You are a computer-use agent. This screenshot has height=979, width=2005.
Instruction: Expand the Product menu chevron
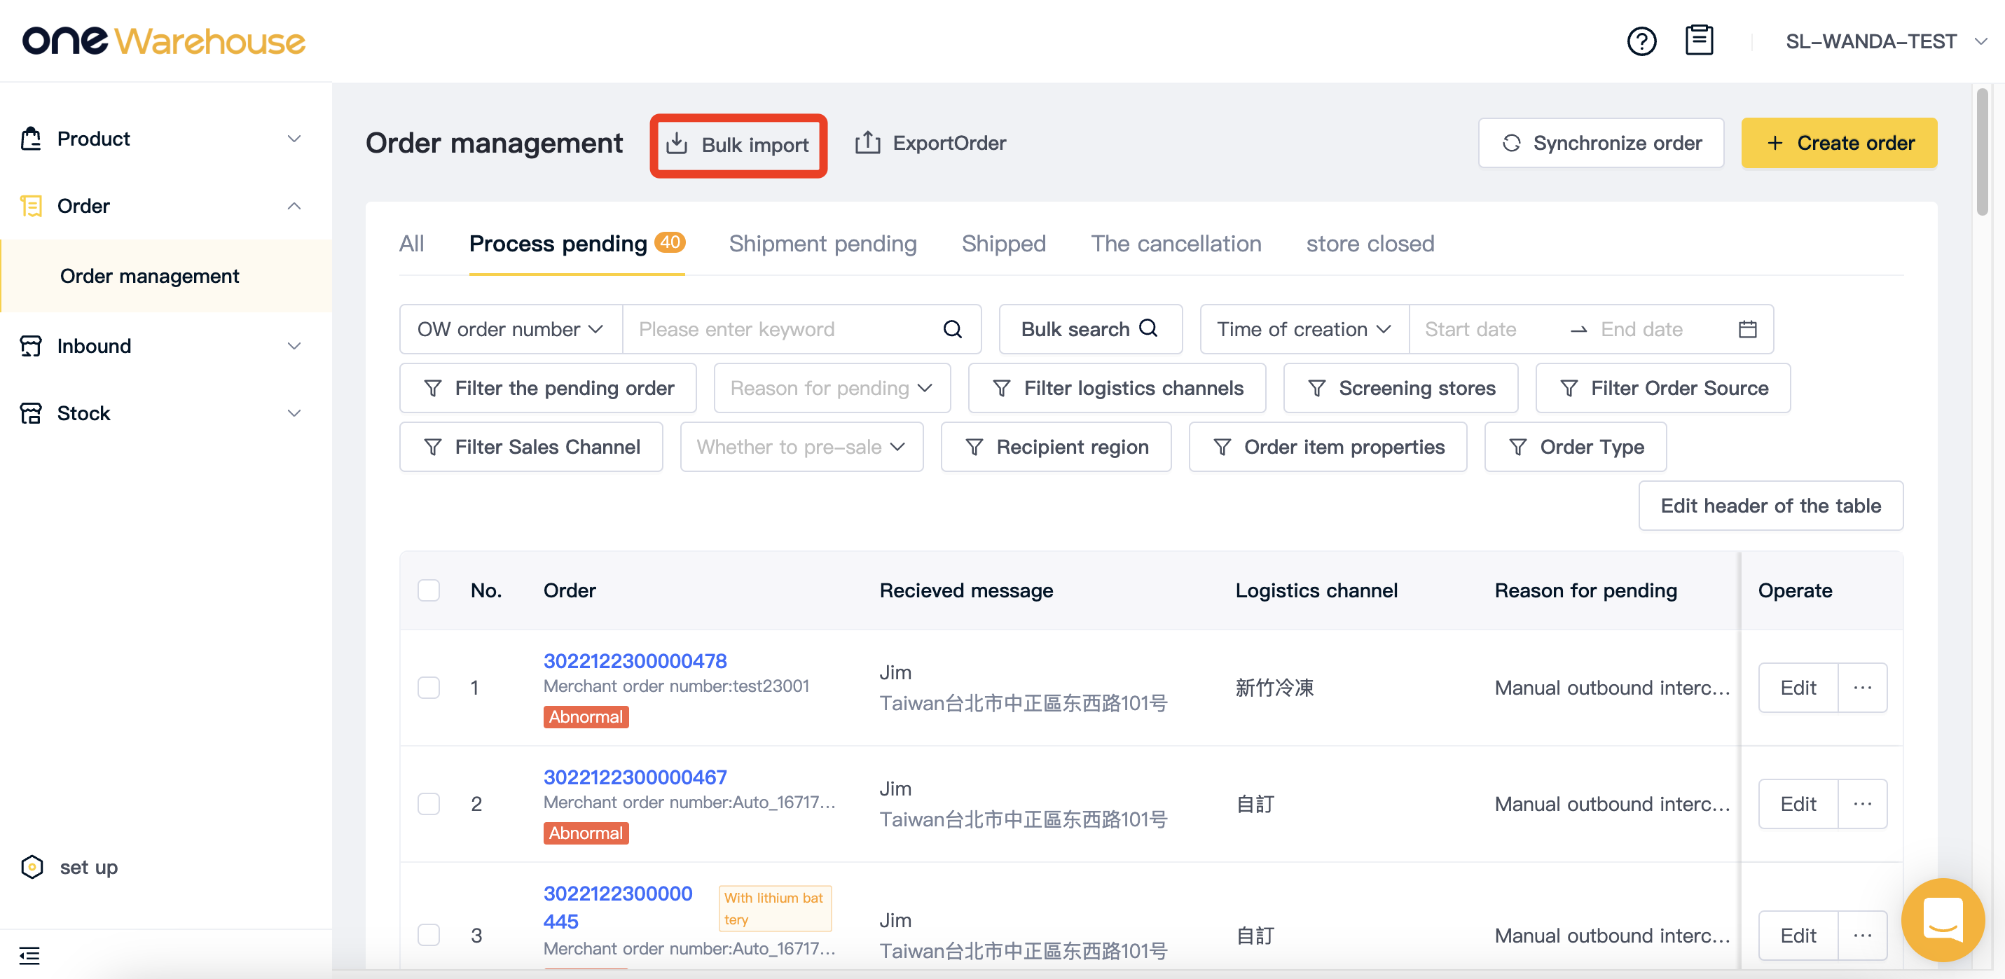pyautogui.click(x=294, y=139)
